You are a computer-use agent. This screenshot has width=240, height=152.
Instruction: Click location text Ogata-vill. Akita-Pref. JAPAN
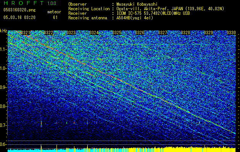point(150,9)
